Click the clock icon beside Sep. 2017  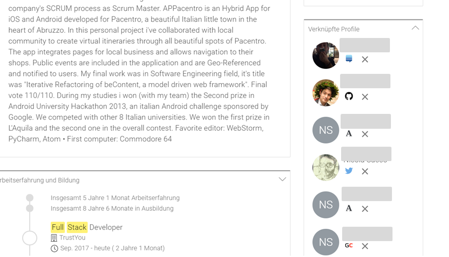pyautogui.click(x=54, y=248)
